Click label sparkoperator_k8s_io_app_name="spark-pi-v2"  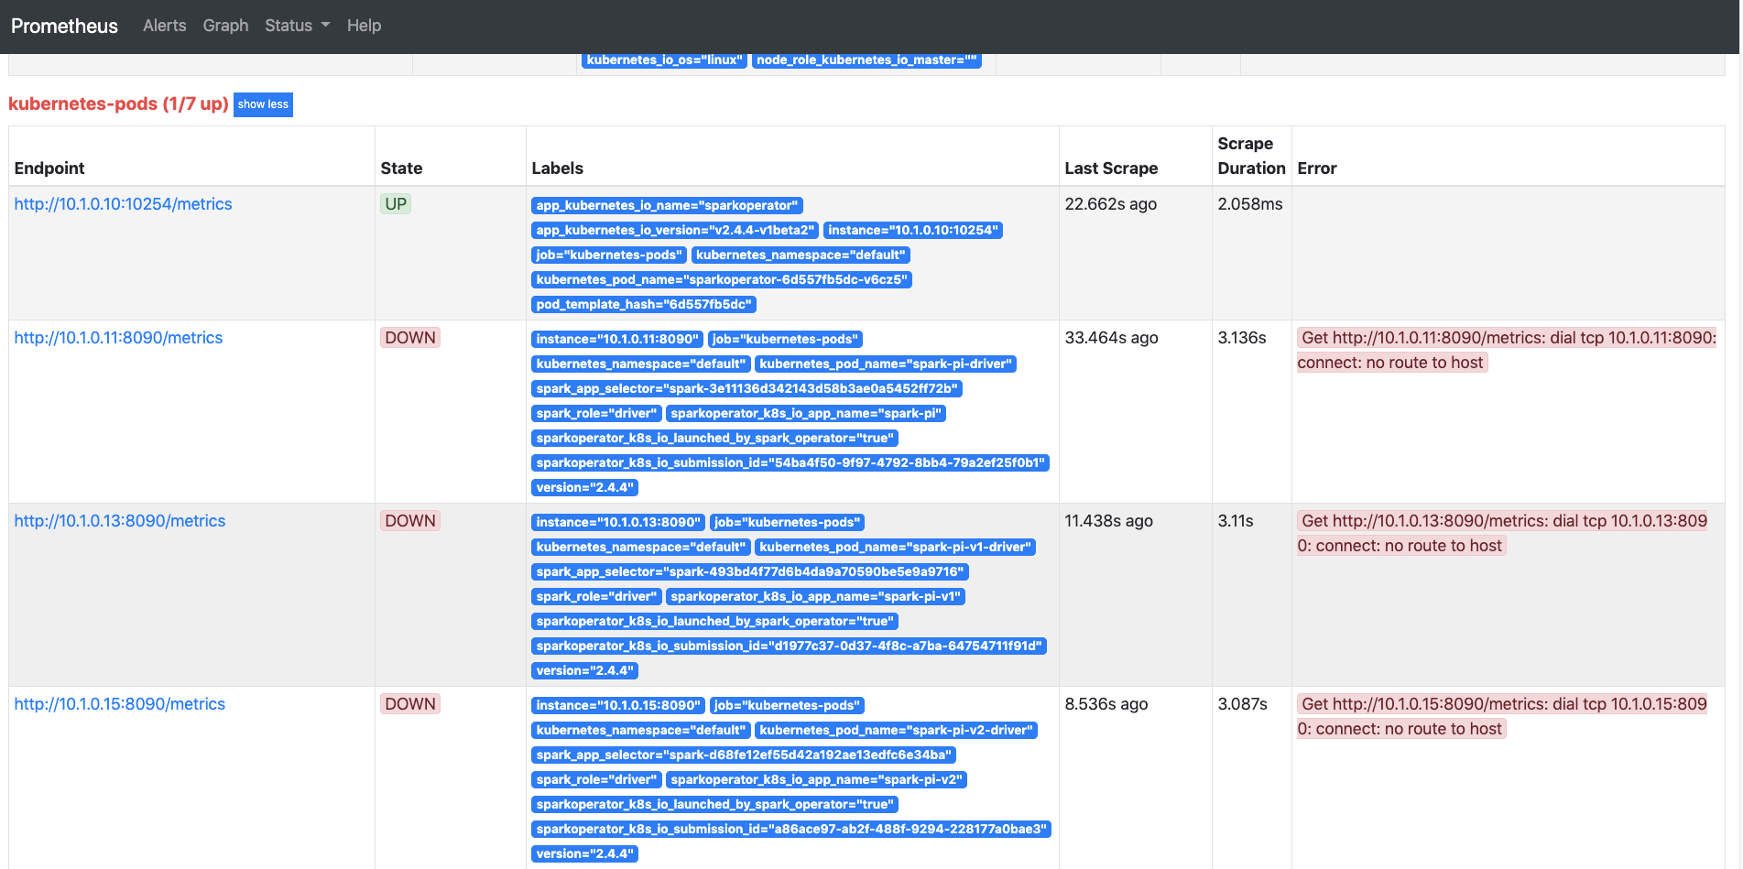click(x=817, y=780)
